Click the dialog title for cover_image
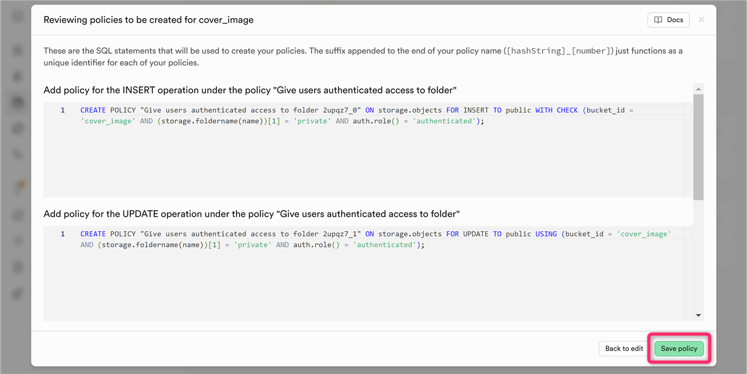747x374 pixels. coord(149,20)
